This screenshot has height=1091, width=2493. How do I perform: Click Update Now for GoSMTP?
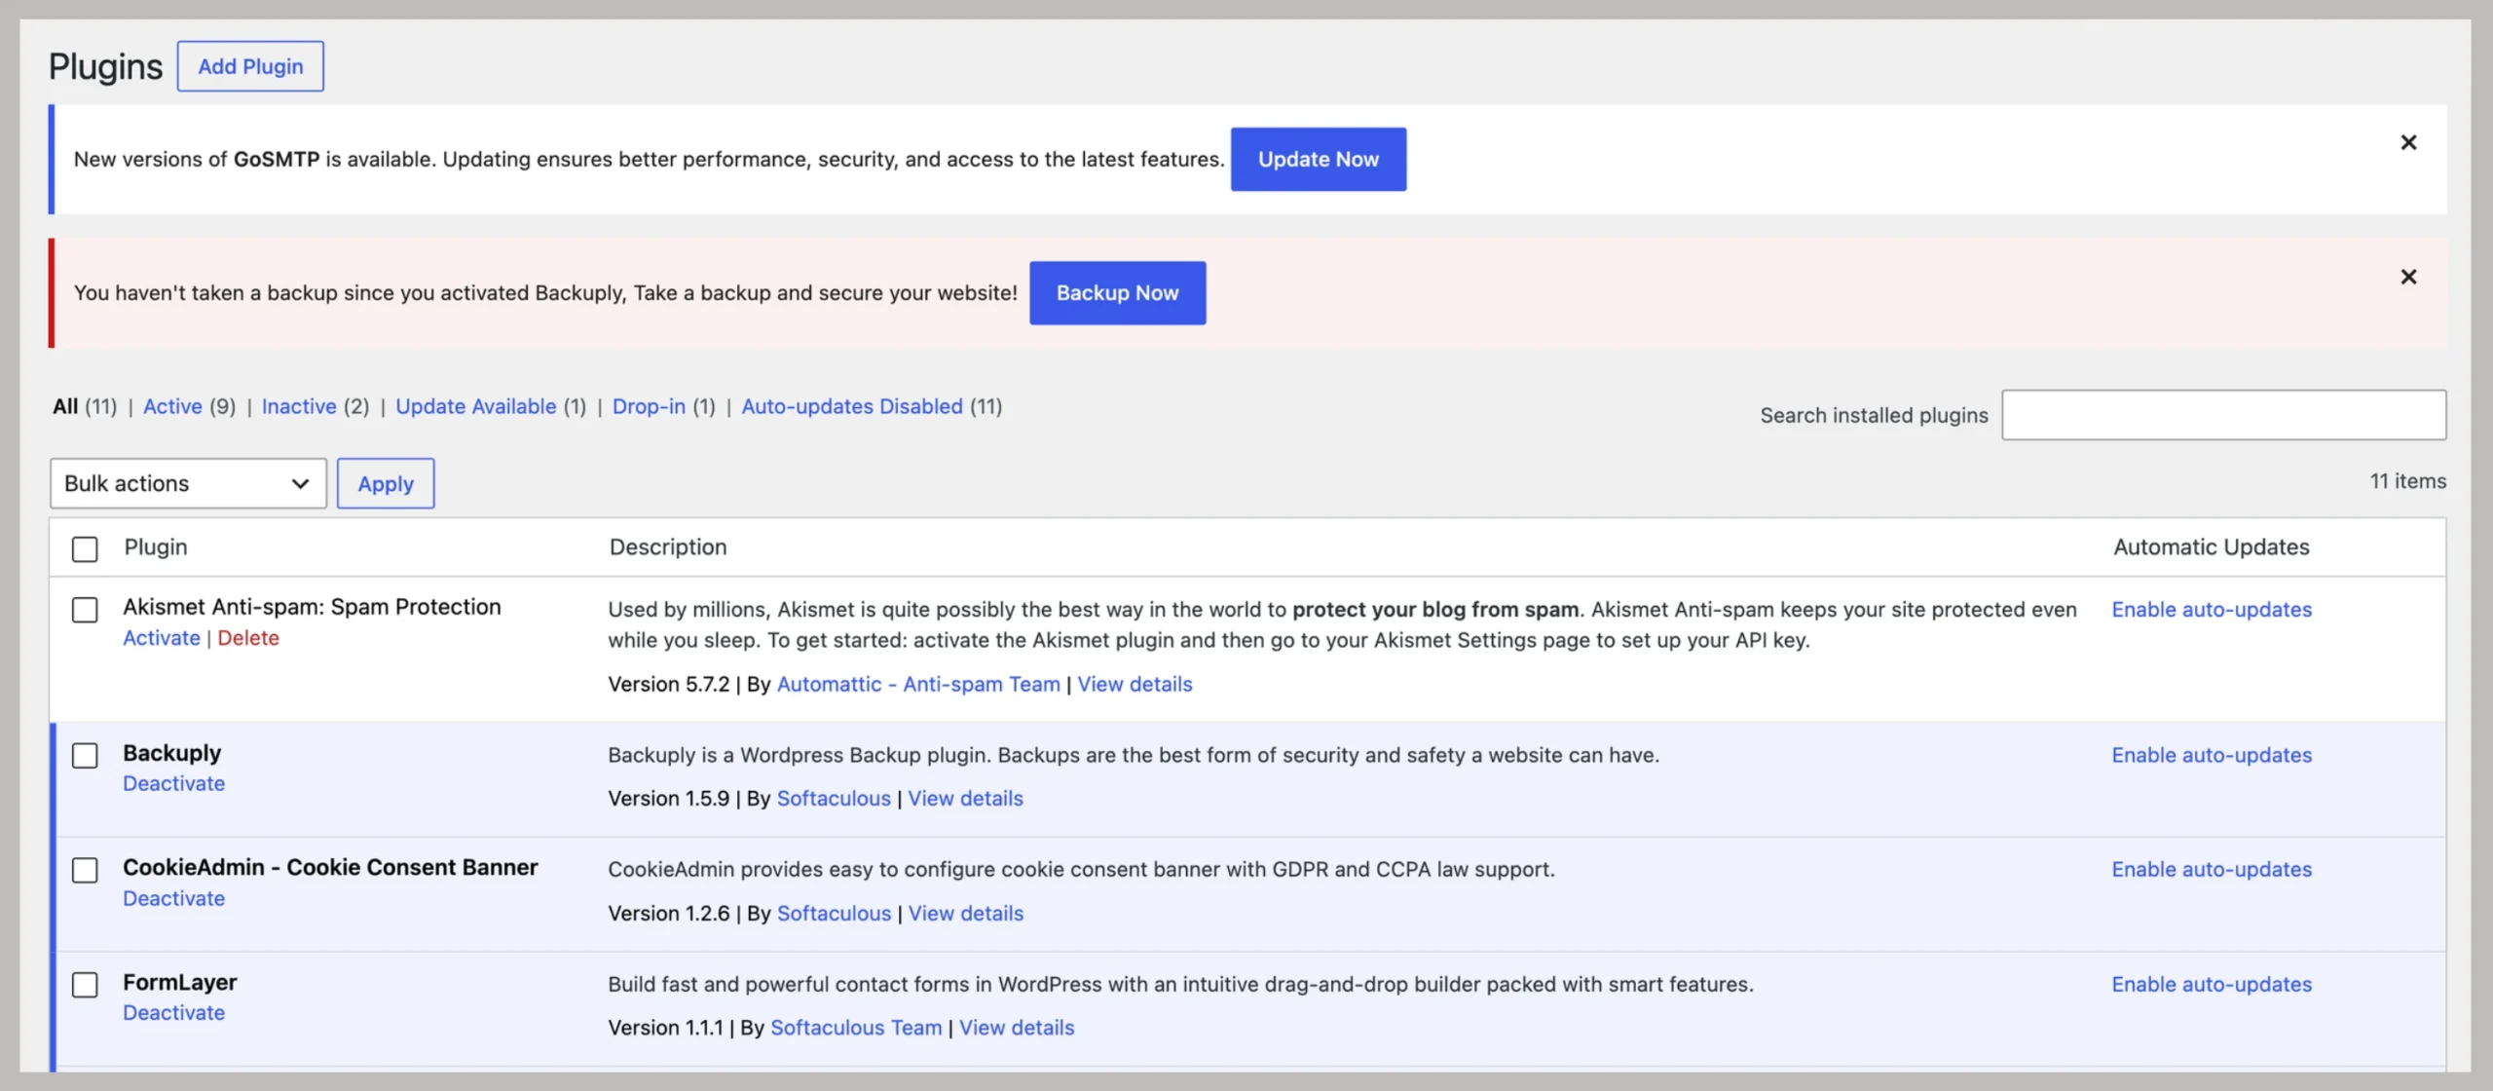(1318, 159)
